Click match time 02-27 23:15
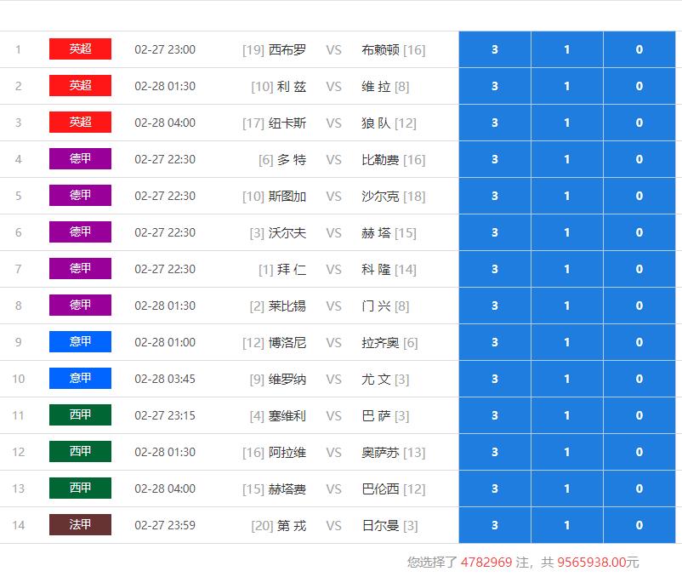Screen dimensions: 682x577 (165, 415)
